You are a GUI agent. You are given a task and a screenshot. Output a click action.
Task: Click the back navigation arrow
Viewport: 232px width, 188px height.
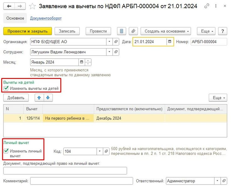coord(9,6)
